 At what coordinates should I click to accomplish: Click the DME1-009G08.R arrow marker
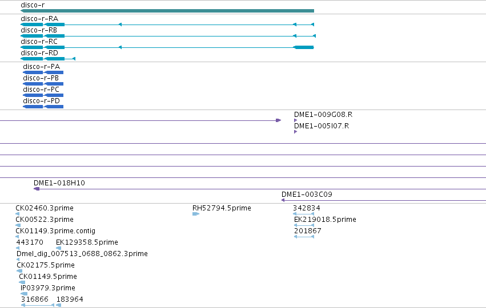pos(296,120)
